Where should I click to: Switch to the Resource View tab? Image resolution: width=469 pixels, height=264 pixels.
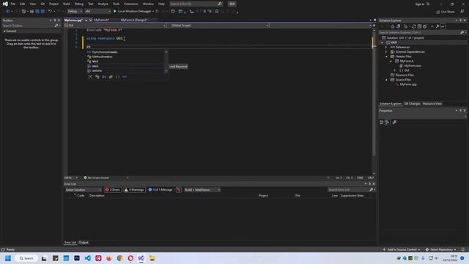(x=432, y=103)
